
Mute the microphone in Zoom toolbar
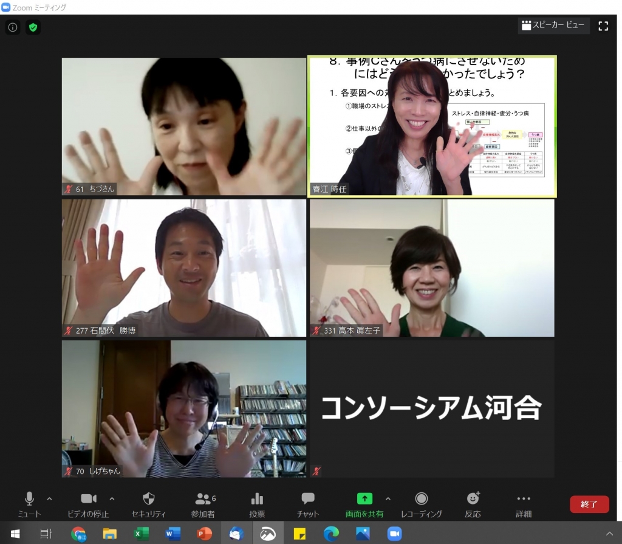(x=29, y=499)
